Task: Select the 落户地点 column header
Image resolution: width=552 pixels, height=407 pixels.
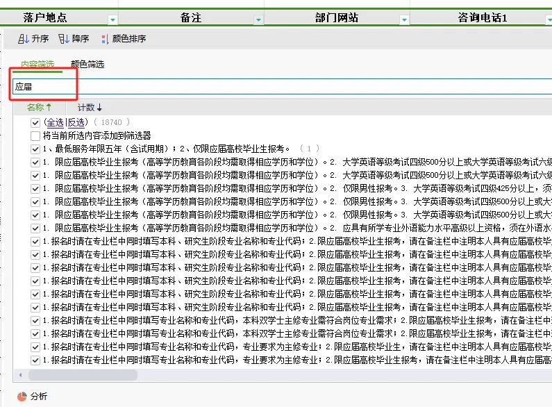Action: point(45,17)
